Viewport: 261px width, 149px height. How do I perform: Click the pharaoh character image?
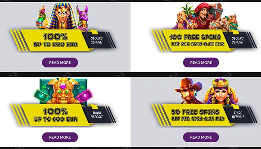pyautogui.click(x=62, y=16)
